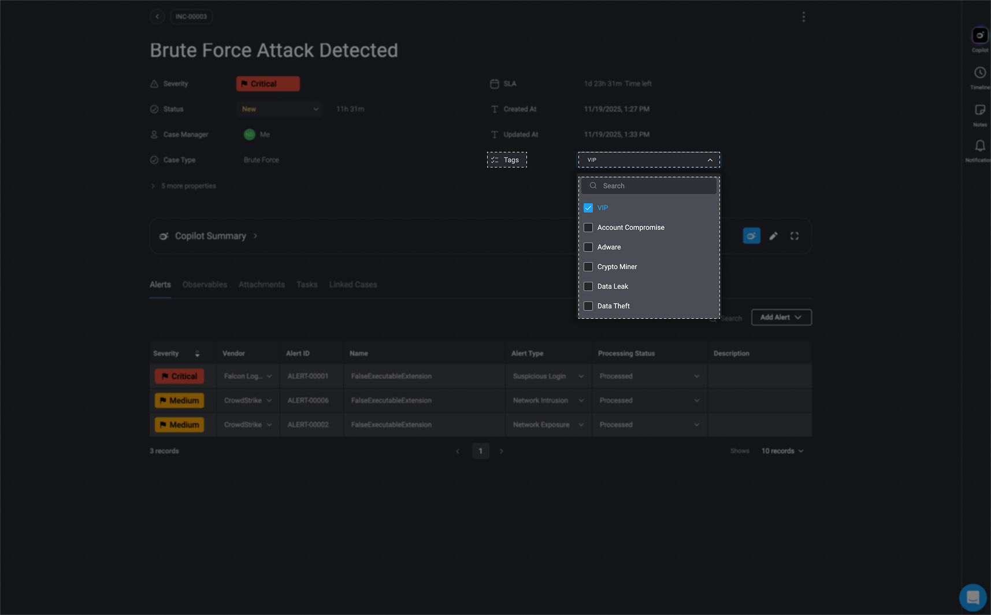Click the blue Copilot generate summary icon

[x=751, y=236]
